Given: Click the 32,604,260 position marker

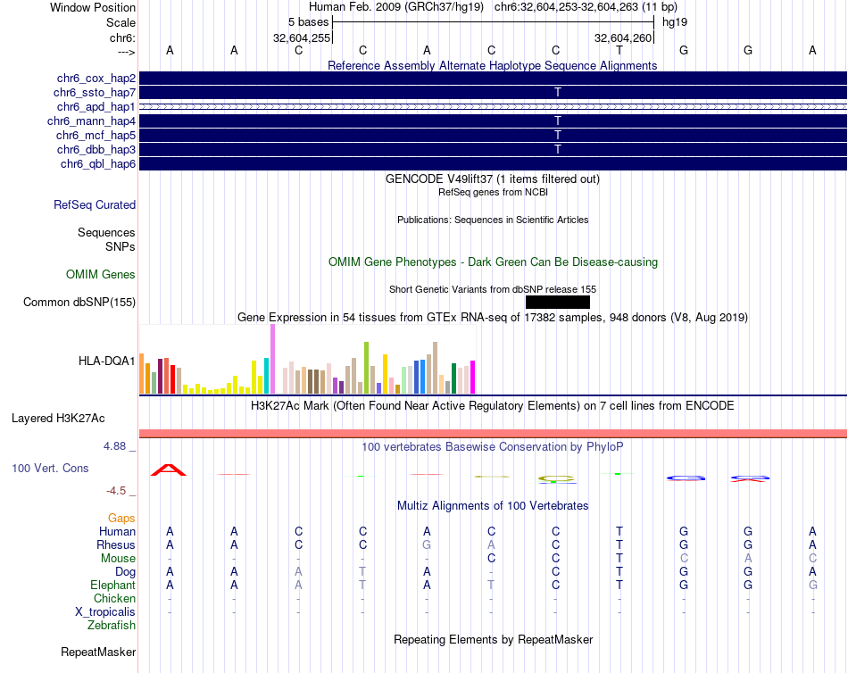Looking at the screenshot, I should (623, 37).
